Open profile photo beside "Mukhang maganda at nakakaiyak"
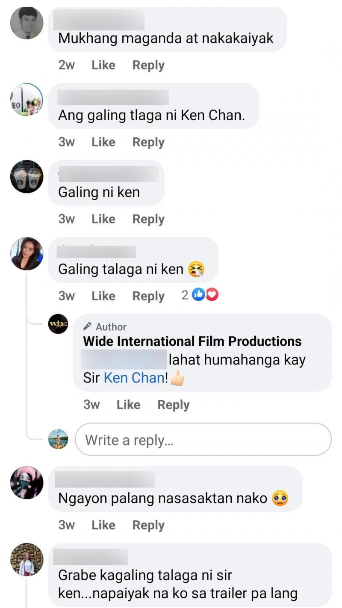Image resolution: width=342 pixels, height=608 pixels. tap(27, 23)
